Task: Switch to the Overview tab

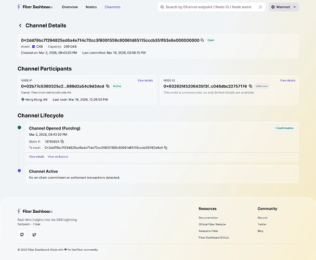Action: point(70,7)
